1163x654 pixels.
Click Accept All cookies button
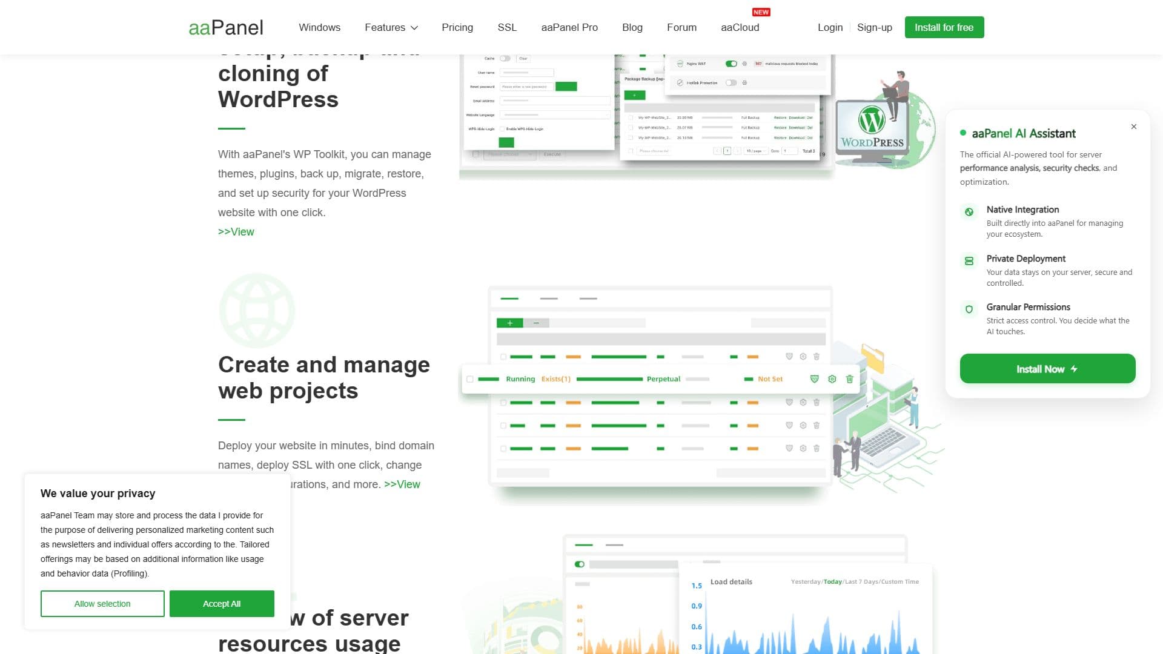click(222, 604)
